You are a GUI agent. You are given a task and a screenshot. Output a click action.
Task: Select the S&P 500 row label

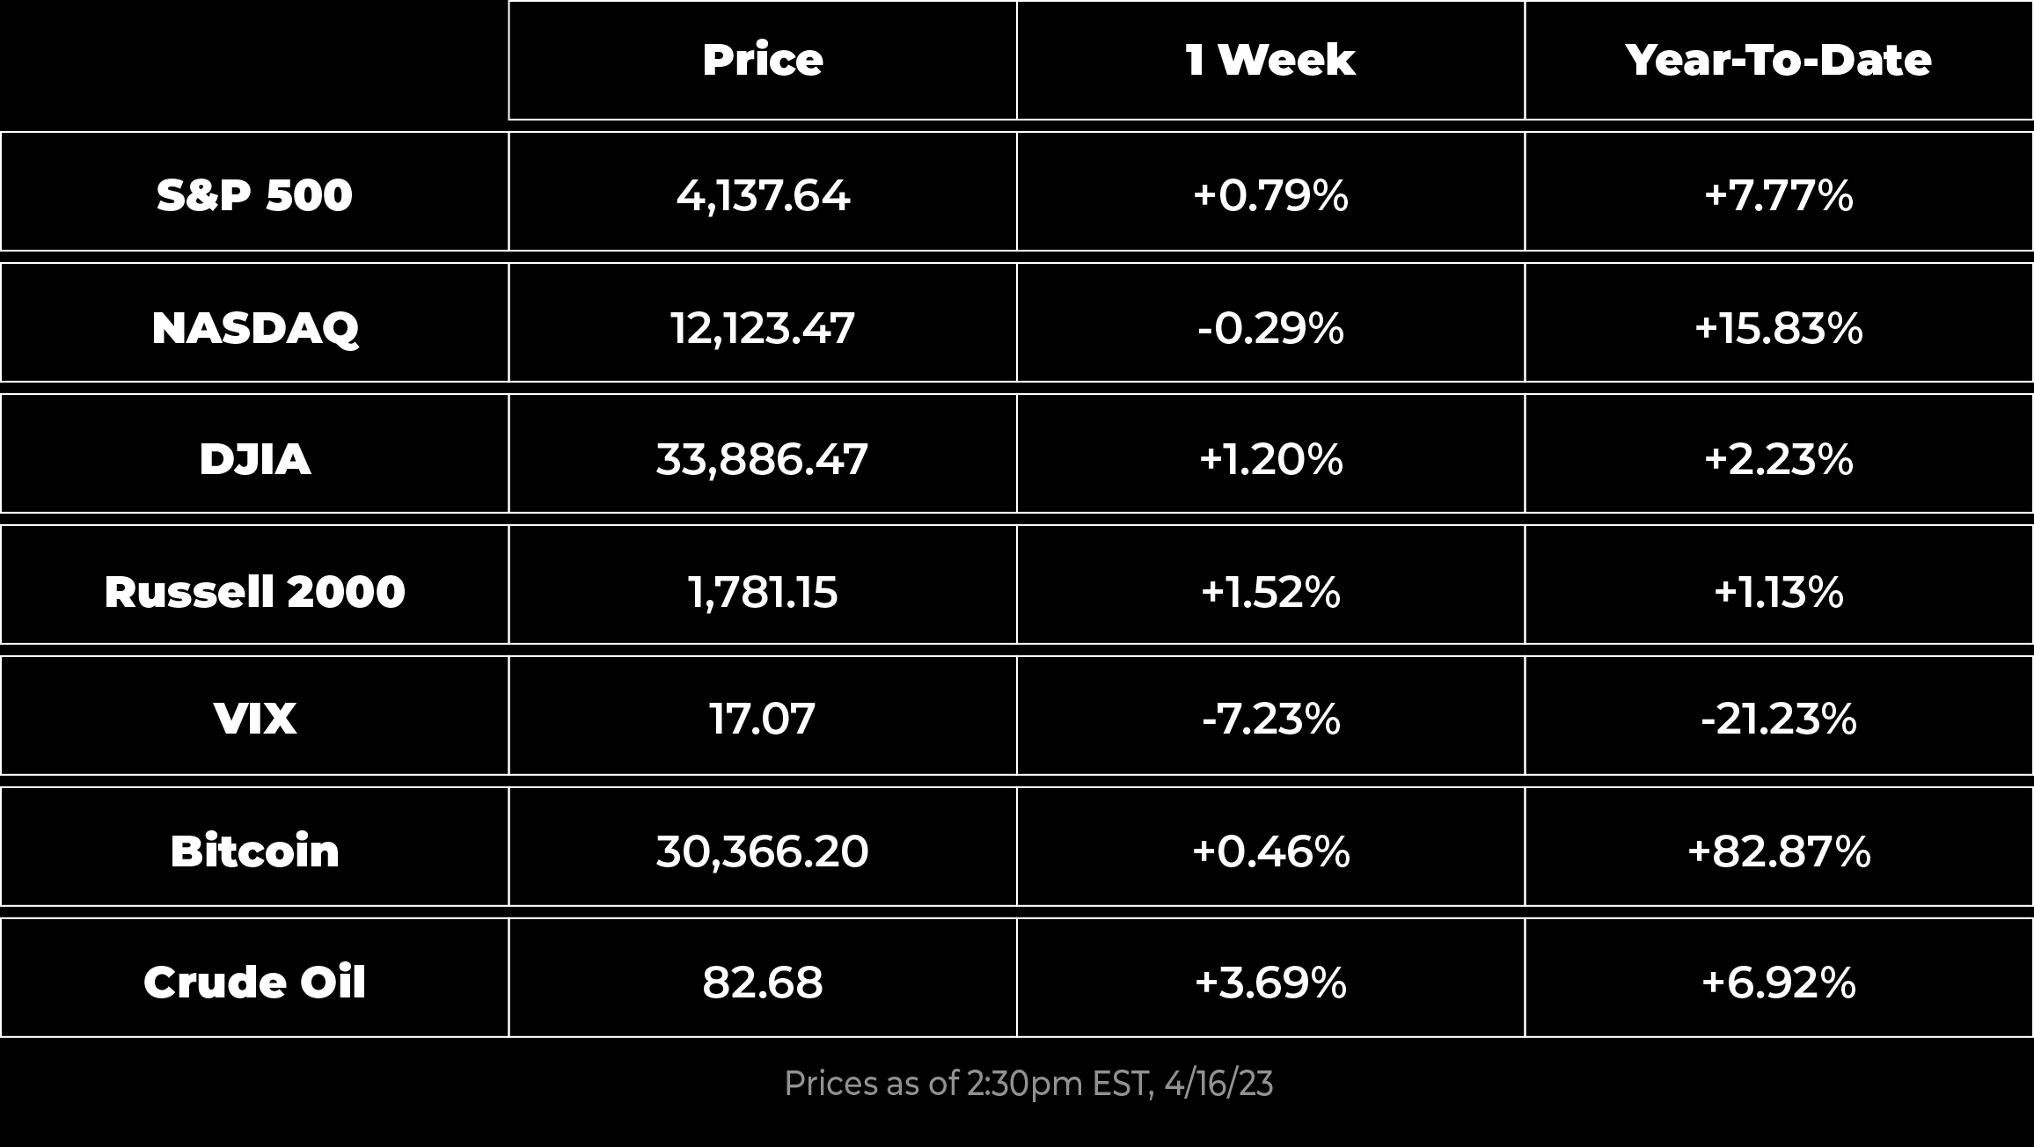254,194
